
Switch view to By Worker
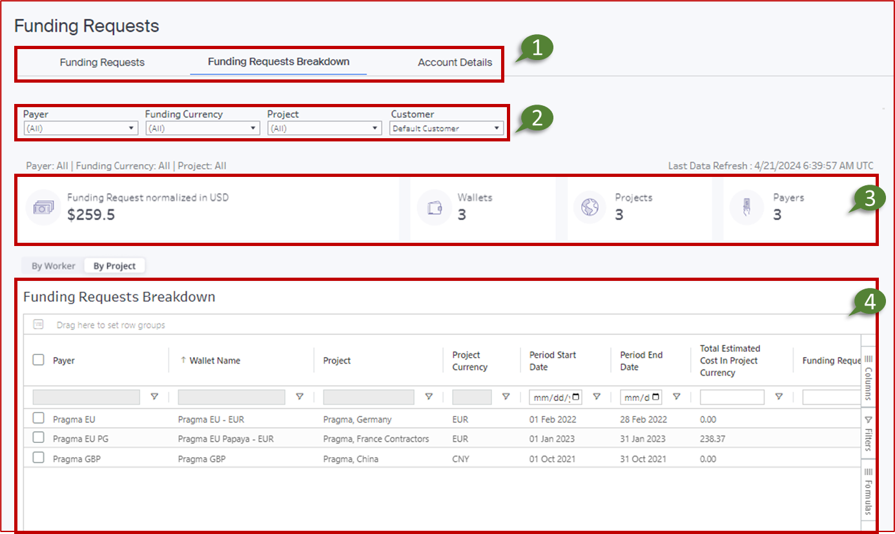point(54,266)
